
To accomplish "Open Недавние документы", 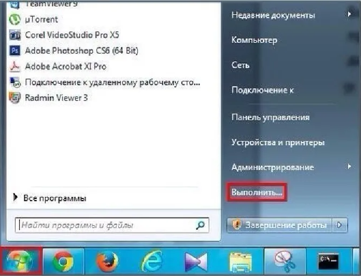I will click(273, 15).
